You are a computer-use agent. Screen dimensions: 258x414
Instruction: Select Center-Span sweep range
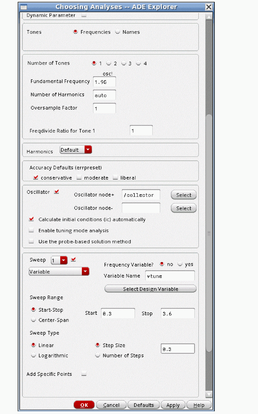(33, 320)
